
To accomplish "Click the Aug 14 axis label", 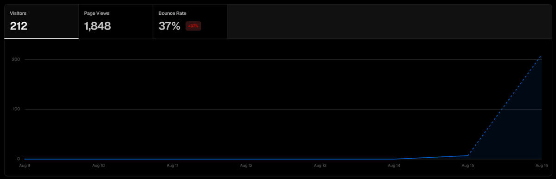I will (x=394, y=165).
